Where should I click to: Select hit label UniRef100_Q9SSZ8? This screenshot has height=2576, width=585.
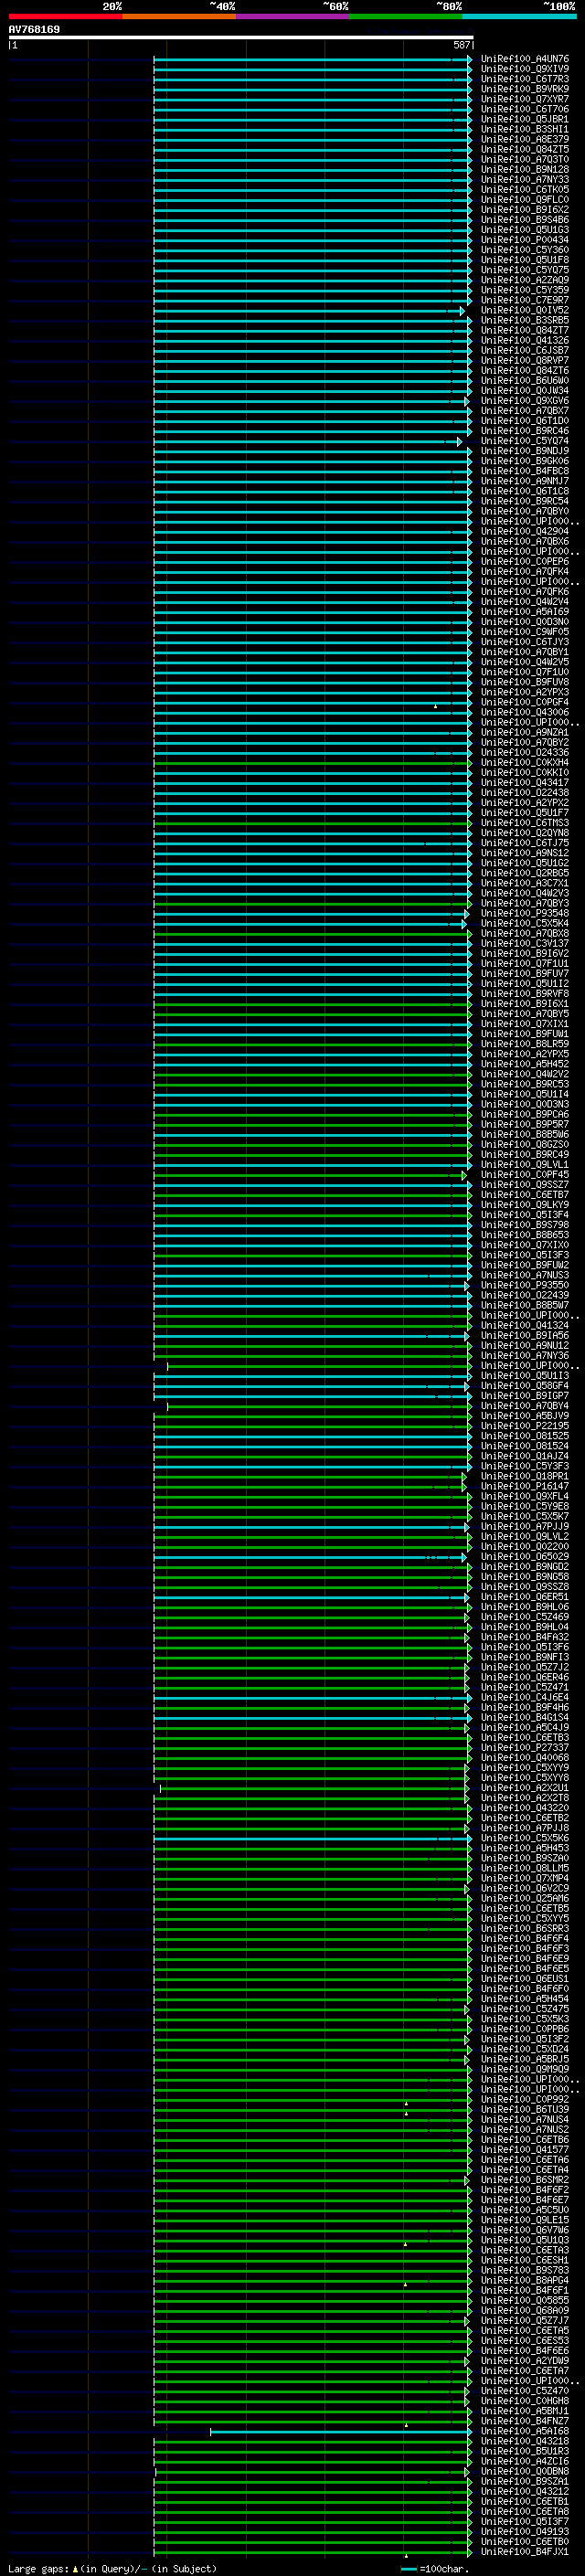coord(525,1587)
